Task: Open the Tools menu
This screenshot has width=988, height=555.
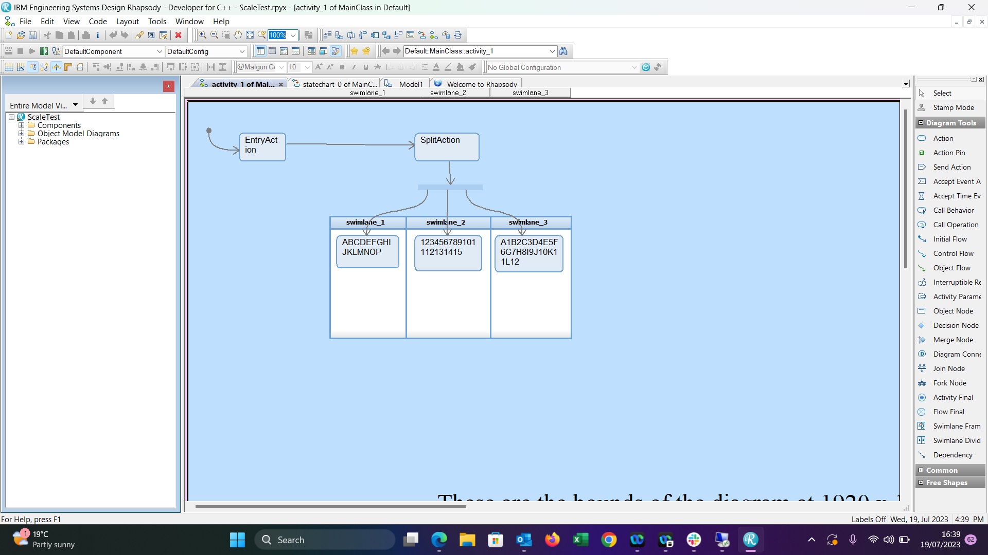Action: click(157, 22)
